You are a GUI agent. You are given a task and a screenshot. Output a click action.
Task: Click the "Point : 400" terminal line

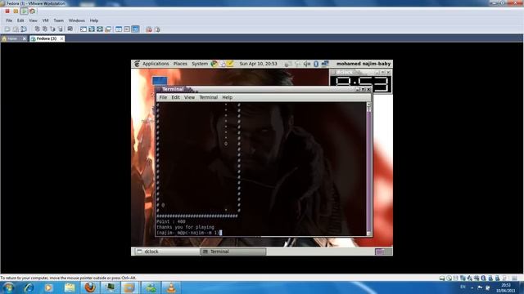coord(171,221)
